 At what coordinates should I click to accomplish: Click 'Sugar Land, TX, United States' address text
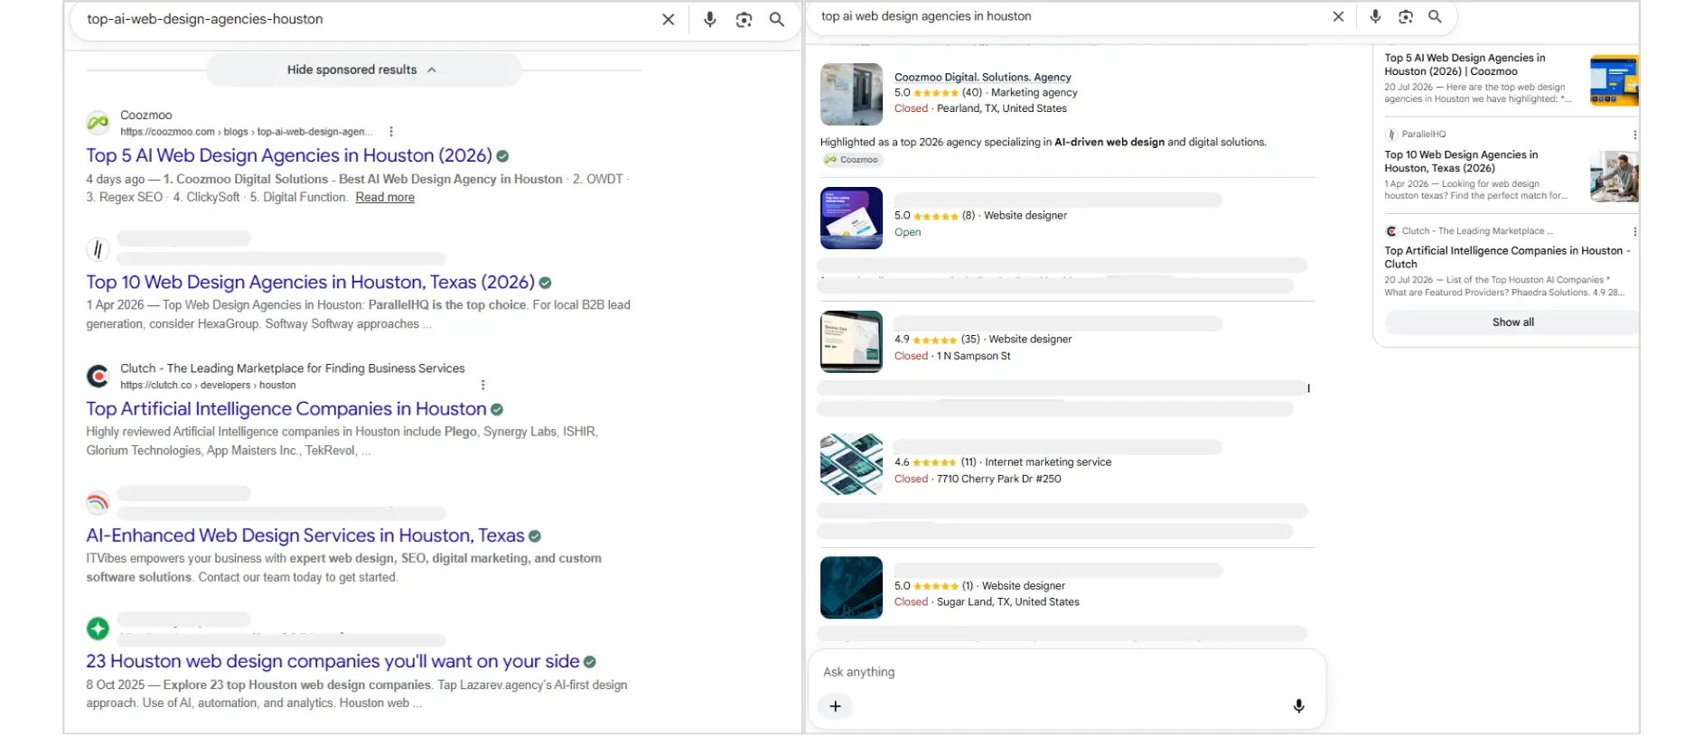pyautogui.click(x=1008, y=602)
